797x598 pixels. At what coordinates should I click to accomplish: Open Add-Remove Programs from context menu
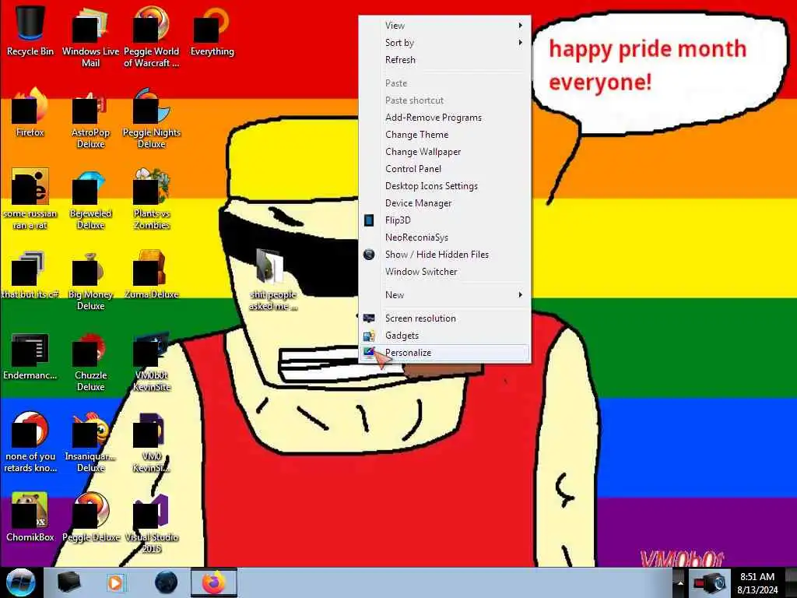point(445,118)
